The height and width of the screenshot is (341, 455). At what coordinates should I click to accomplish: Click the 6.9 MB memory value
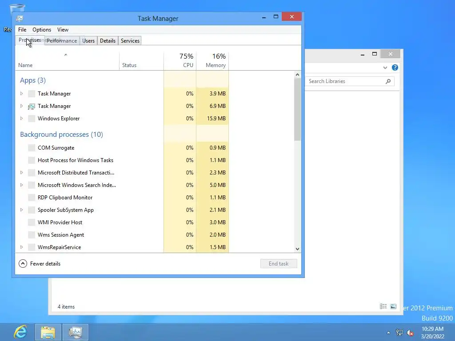(x=218, y=106)
